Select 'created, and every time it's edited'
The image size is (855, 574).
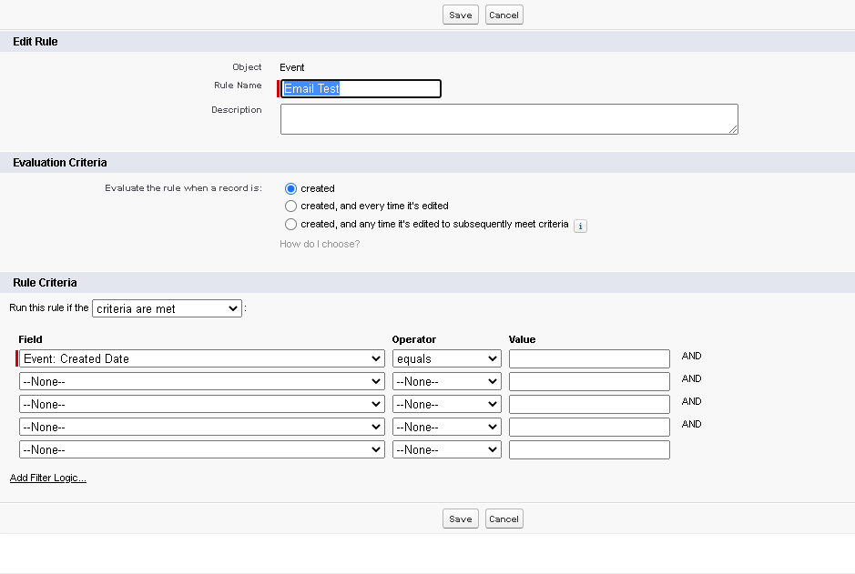tap(291, 206)
